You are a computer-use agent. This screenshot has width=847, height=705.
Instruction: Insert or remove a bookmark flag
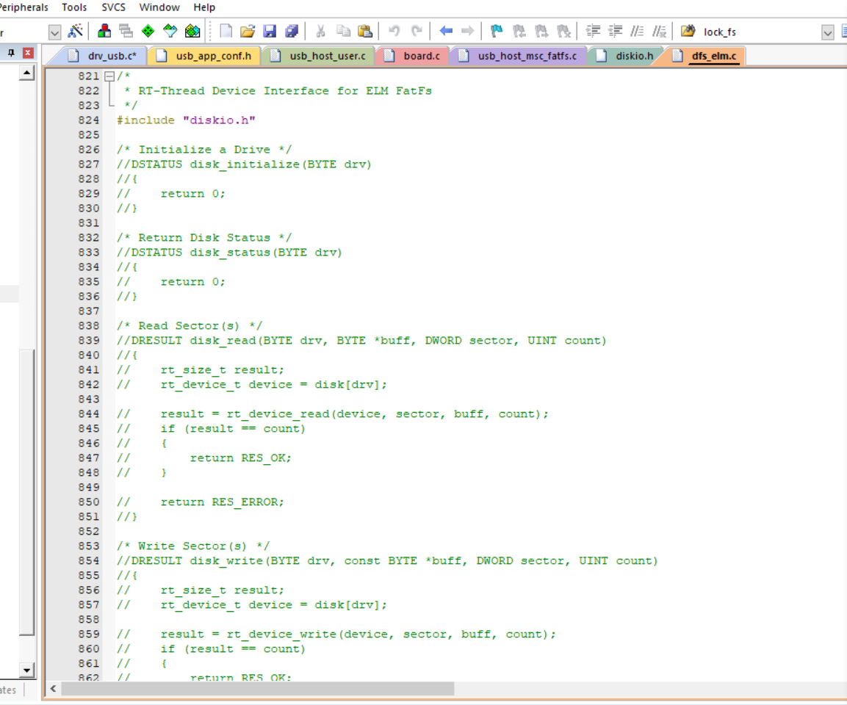click(497, 32)
